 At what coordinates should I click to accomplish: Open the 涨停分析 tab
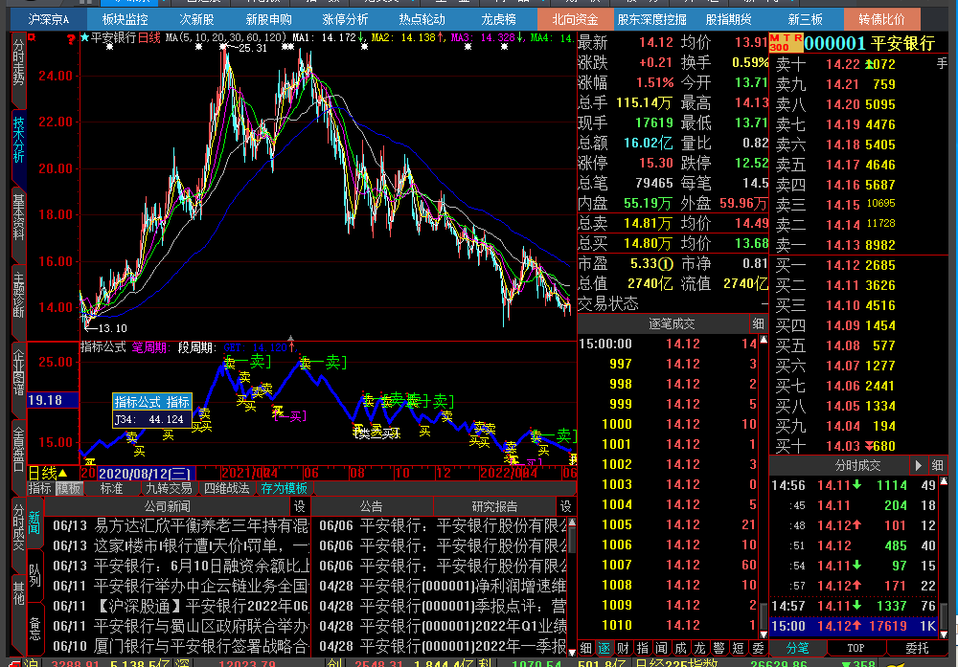(345, 19)
